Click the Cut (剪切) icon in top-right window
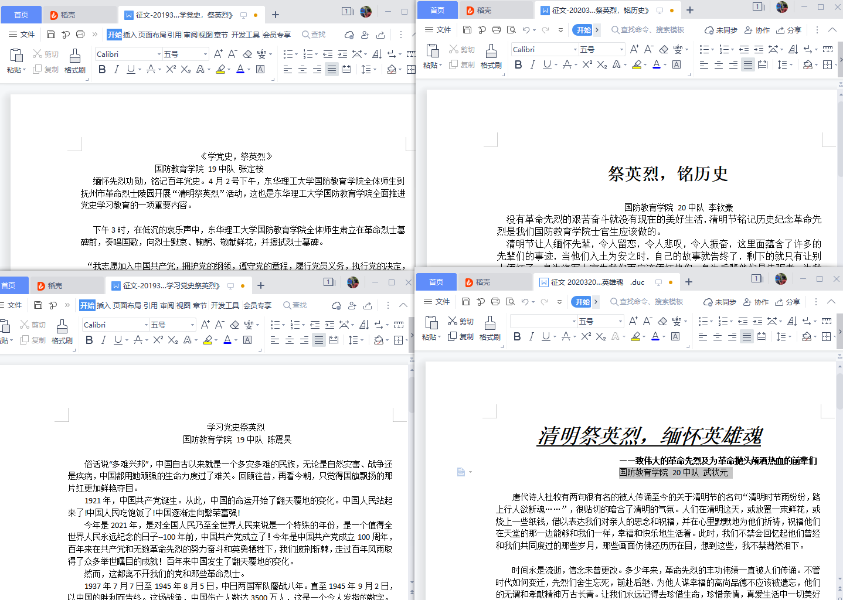 tap(463, 49)
